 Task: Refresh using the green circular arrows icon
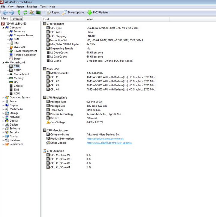coord(25,13)
